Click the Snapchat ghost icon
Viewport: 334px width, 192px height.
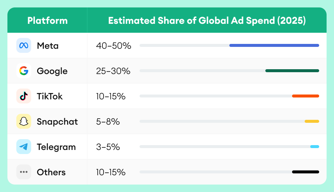tap(24, 122)
